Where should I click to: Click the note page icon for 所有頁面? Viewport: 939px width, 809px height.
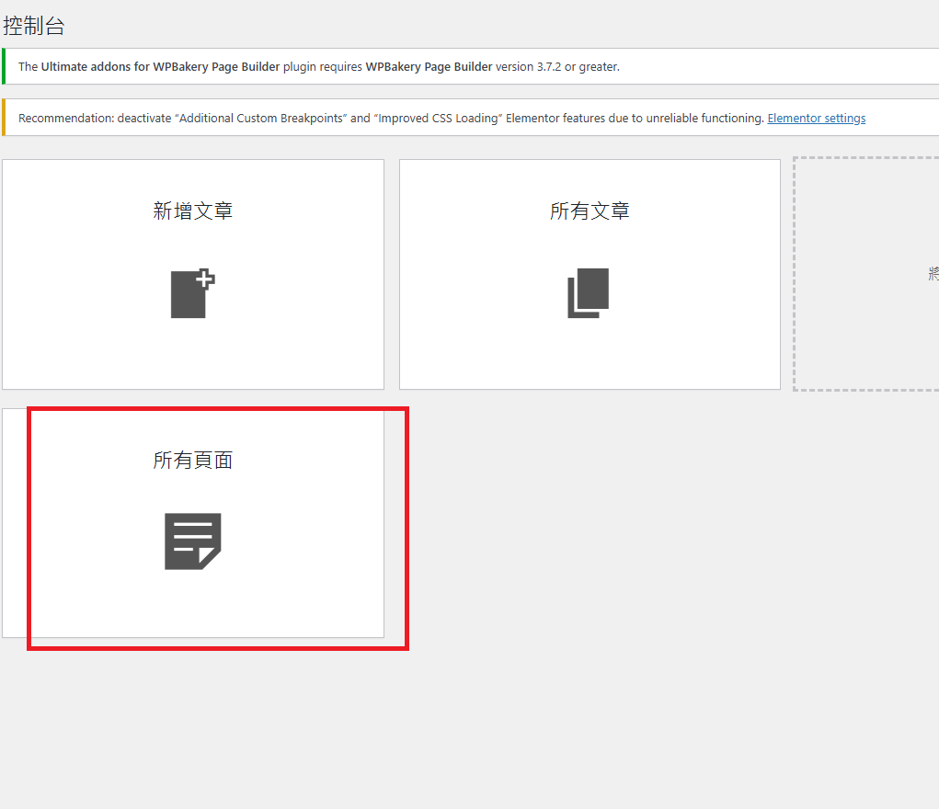[192, 541]
